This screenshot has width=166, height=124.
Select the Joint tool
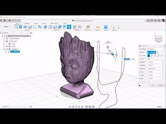point(80,27)
